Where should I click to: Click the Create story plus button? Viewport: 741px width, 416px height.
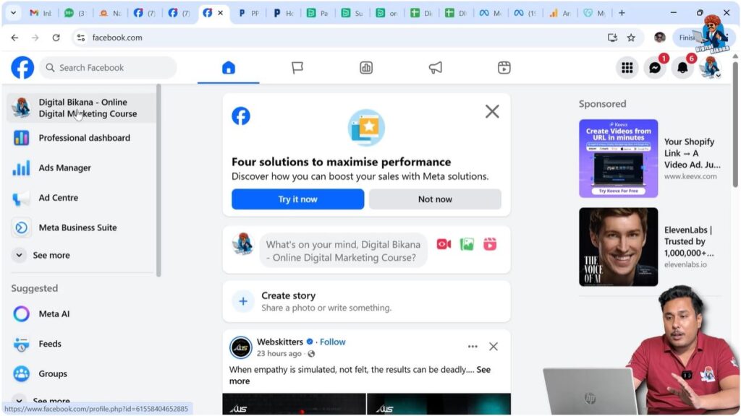coord(243,301)
